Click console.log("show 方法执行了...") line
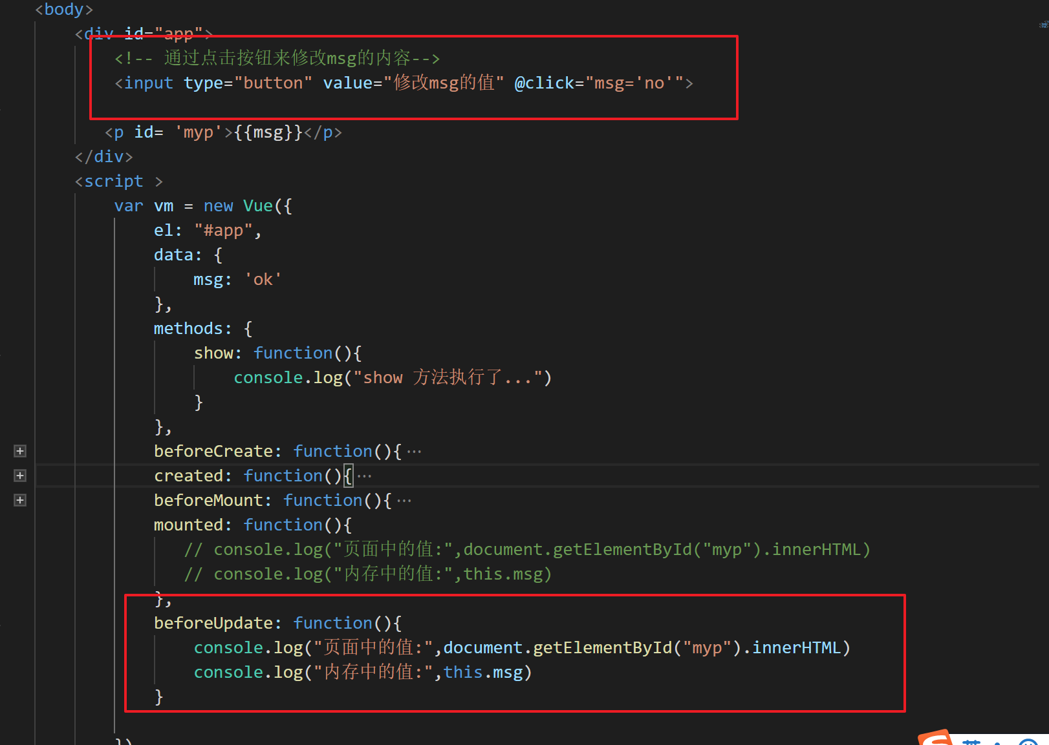This screenshot has width=1049, height=745. tap(393, 377)
